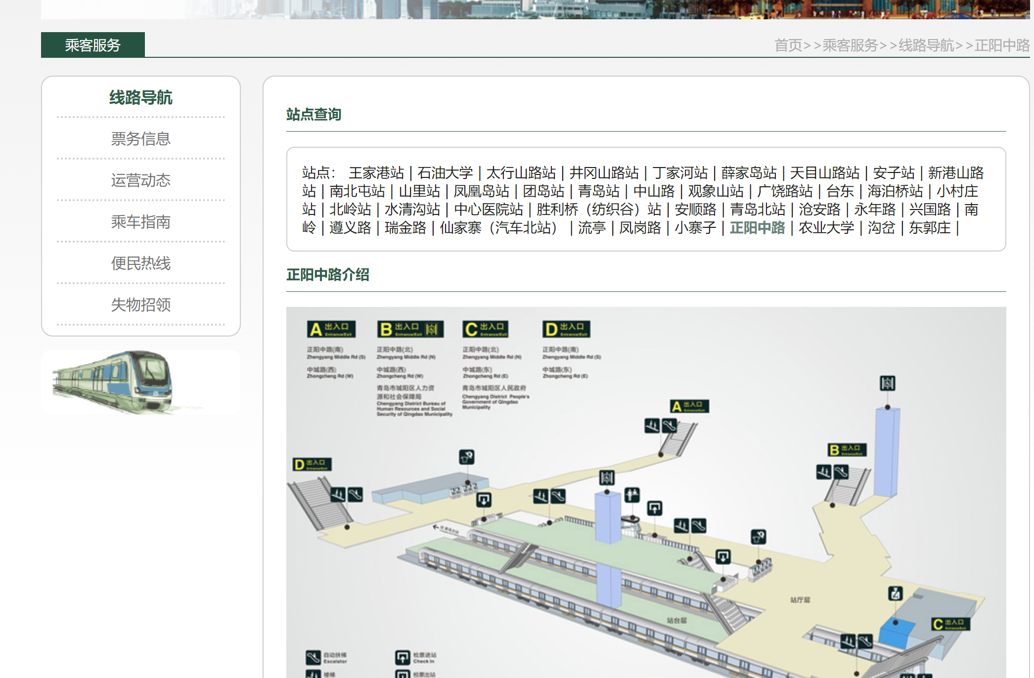Select station 农业大学

click(826, 228)
